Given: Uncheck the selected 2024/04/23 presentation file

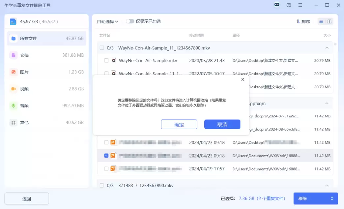Looking at the screenshot, I should [106, 156].
